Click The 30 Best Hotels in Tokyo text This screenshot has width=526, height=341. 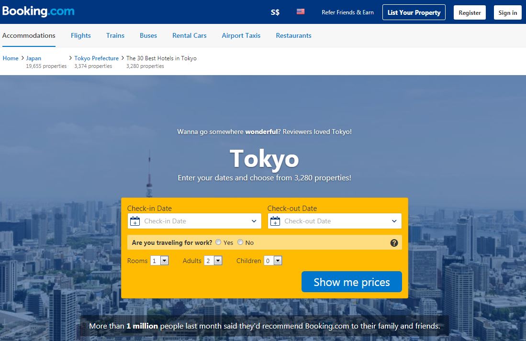click(x=161, y=58)
